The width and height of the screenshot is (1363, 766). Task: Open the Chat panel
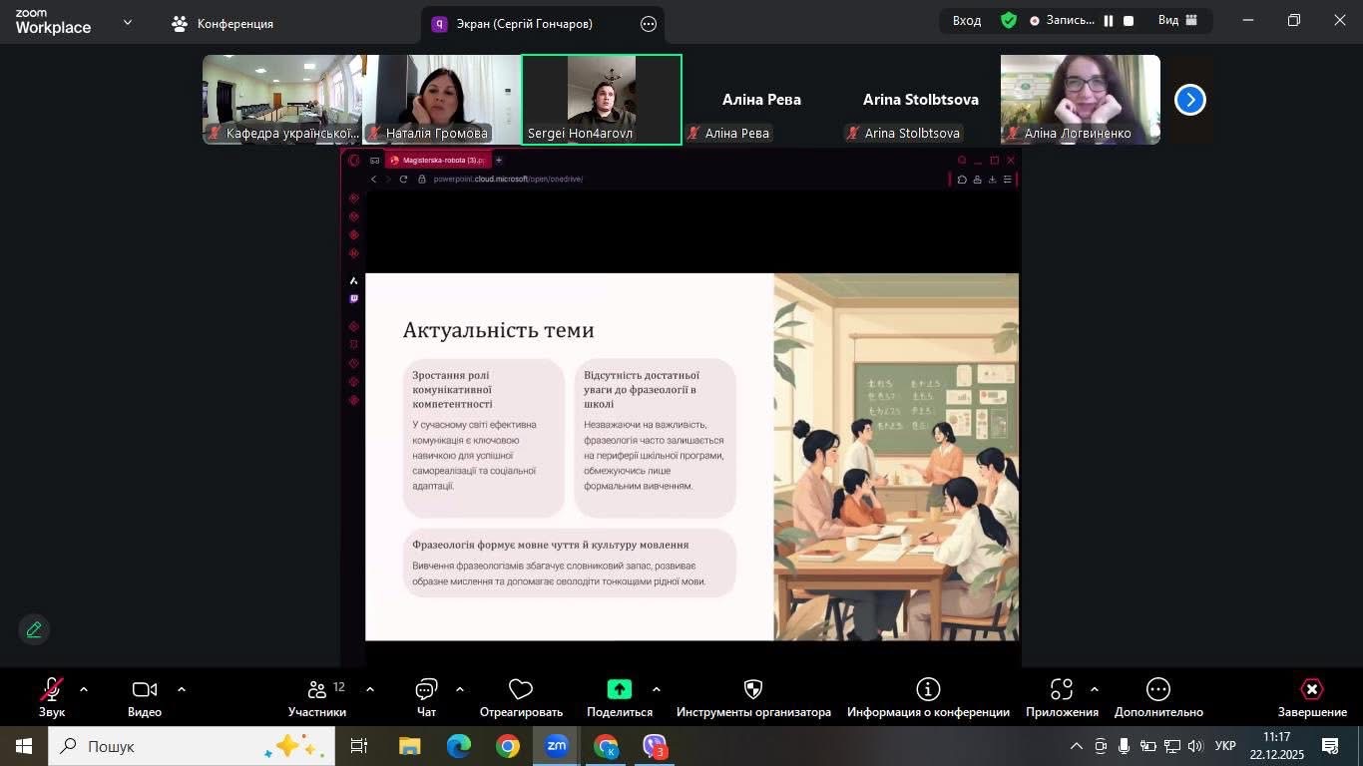(426, 690)
